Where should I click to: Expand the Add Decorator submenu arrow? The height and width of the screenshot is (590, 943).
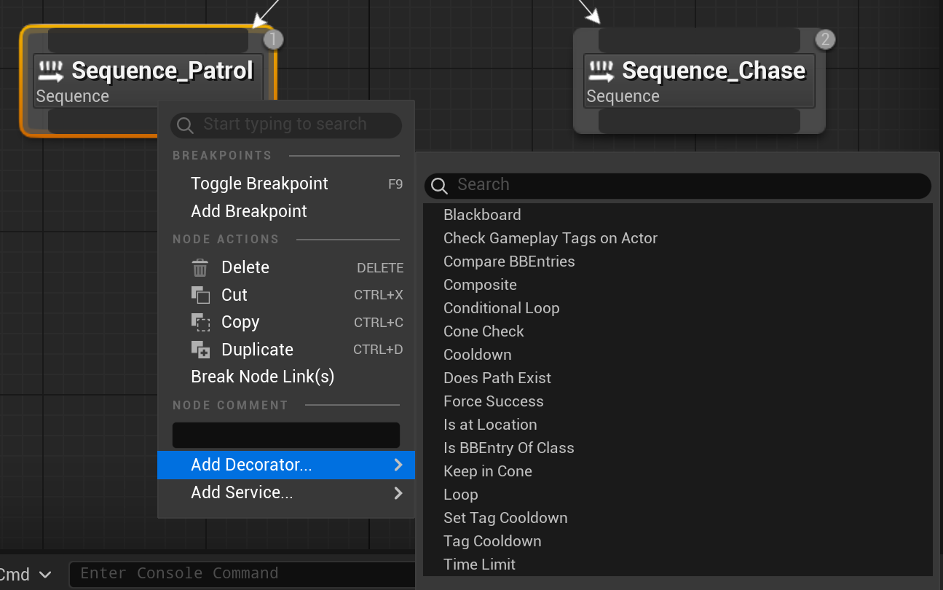(398, 465)
